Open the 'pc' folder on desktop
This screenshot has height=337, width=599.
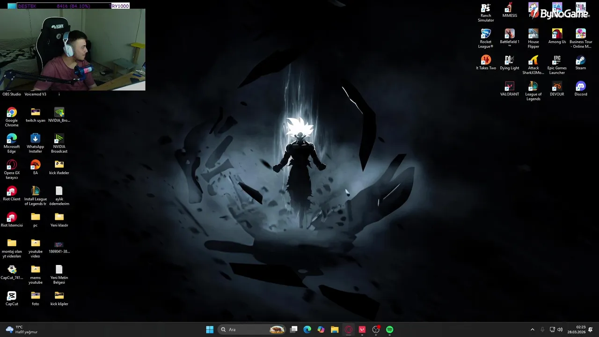click(36, 219)
